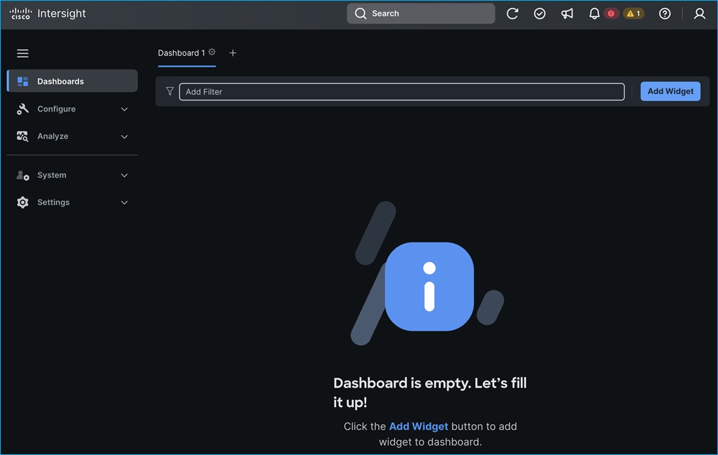Expand the Configure chevron
The height and width of the screenshot is (455, 718).
pos(124,109)
